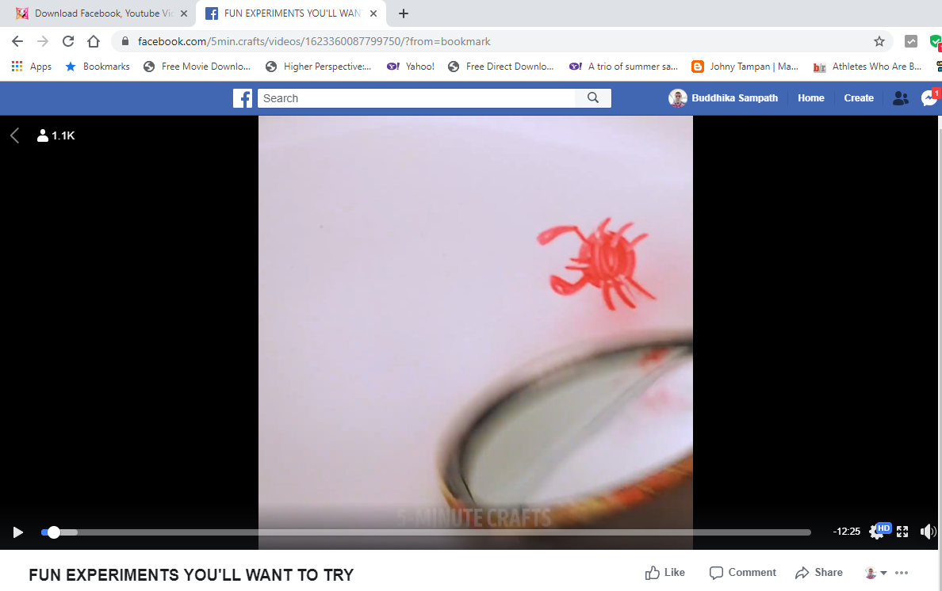The width and height of the screenshot is (942, 591).
Task: Open Friend requests icon
Action: click(901, 98)
